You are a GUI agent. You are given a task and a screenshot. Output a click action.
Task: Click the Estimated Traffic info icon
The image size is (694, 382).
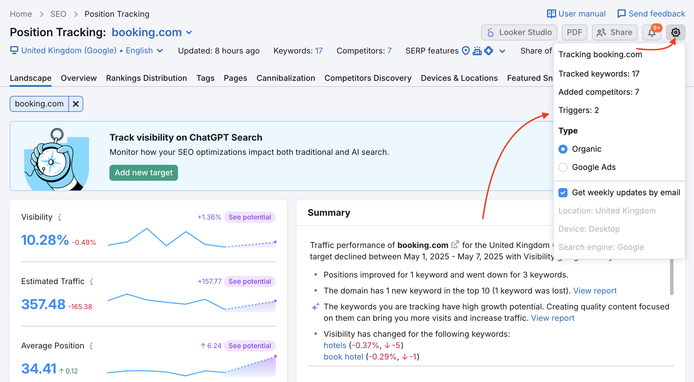pyautogui.click(x=91, y=282)
